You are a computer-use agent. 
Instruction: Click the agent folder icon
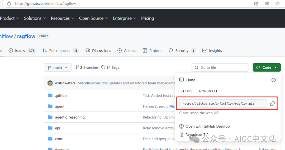tap(50, 106)
